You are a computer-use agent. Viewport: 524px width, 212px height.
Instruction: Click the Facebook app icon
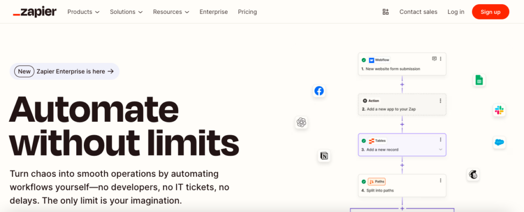coord(319,91)
